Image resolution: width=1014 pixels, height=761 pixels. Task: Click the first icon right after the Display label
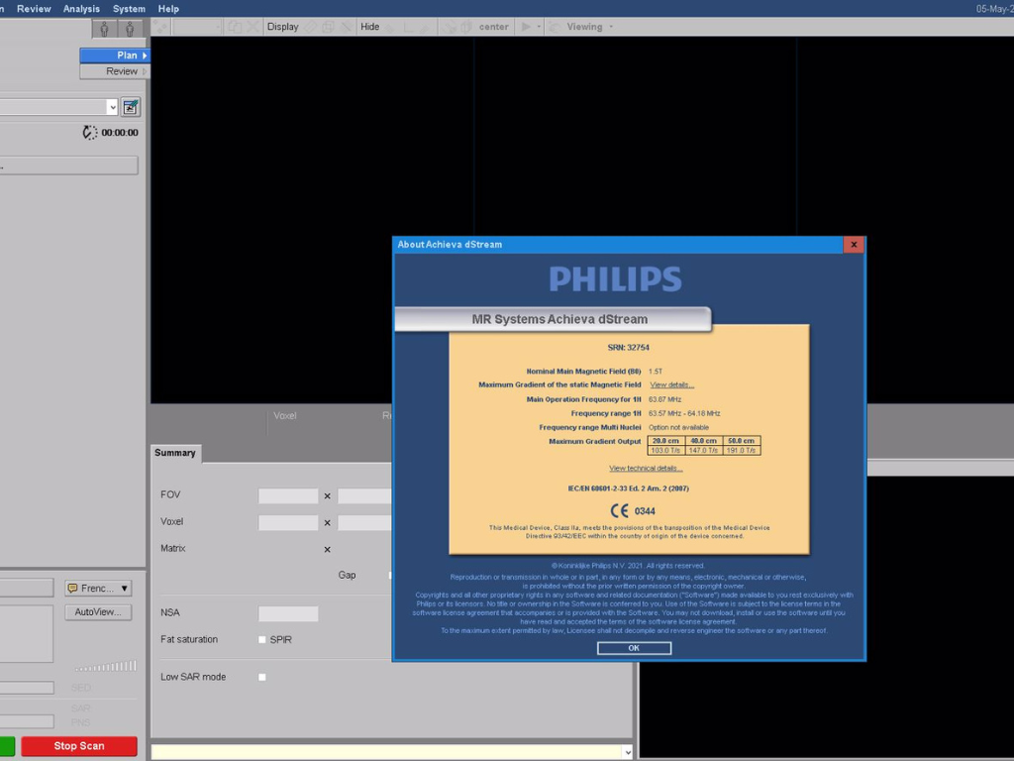click(311, 27)
